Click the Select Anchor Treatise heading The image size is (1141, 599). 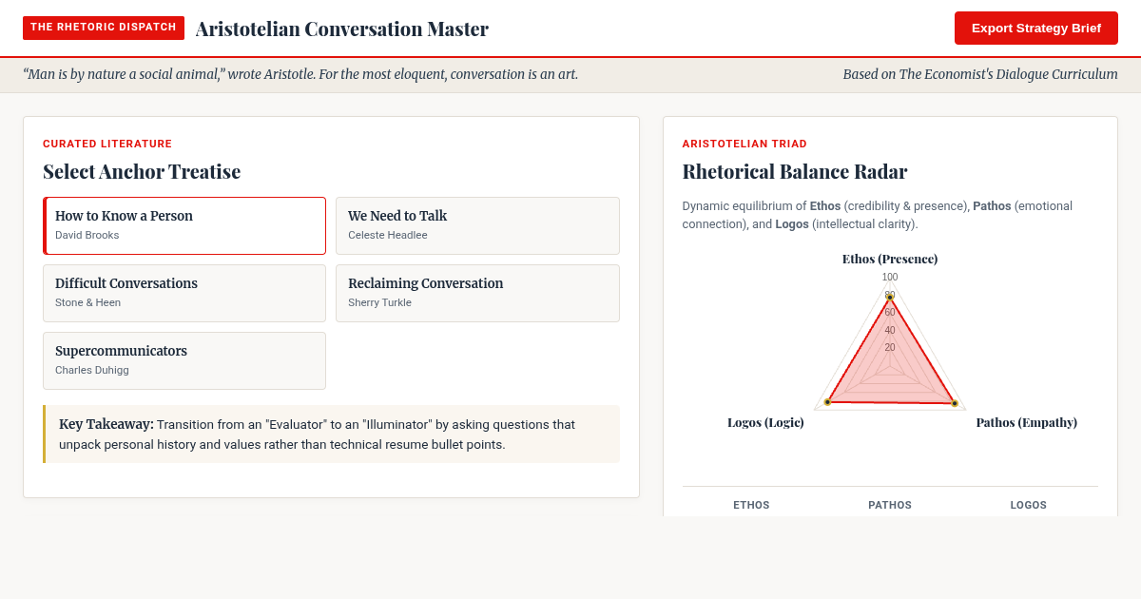(x=142, y=171)
